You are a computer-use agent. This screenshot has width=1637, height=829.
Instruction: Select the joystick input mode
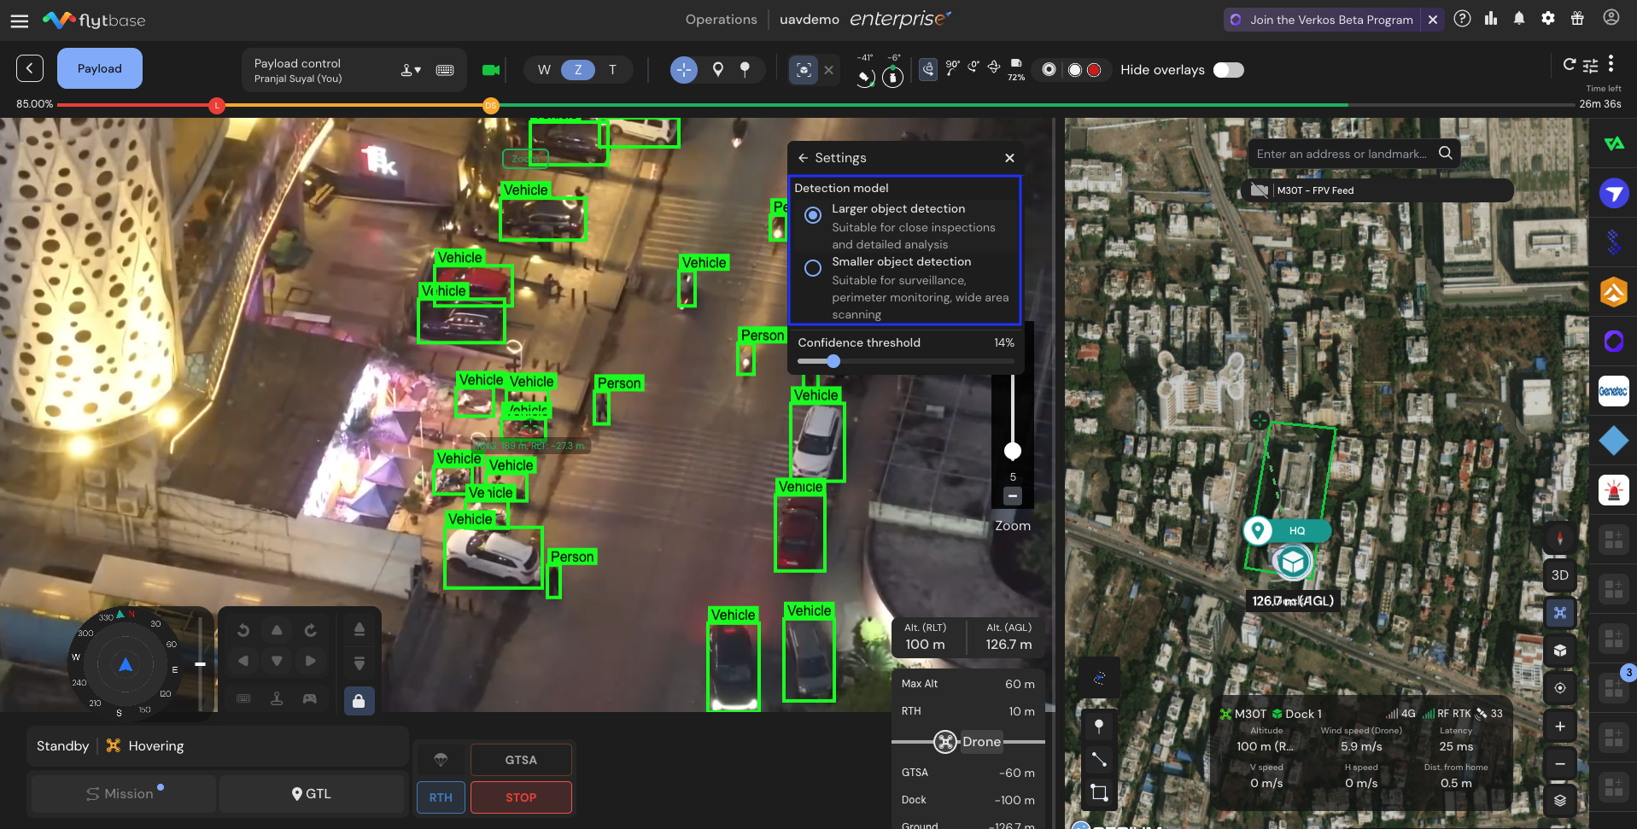pyautogui.click(x=277, y=698)
